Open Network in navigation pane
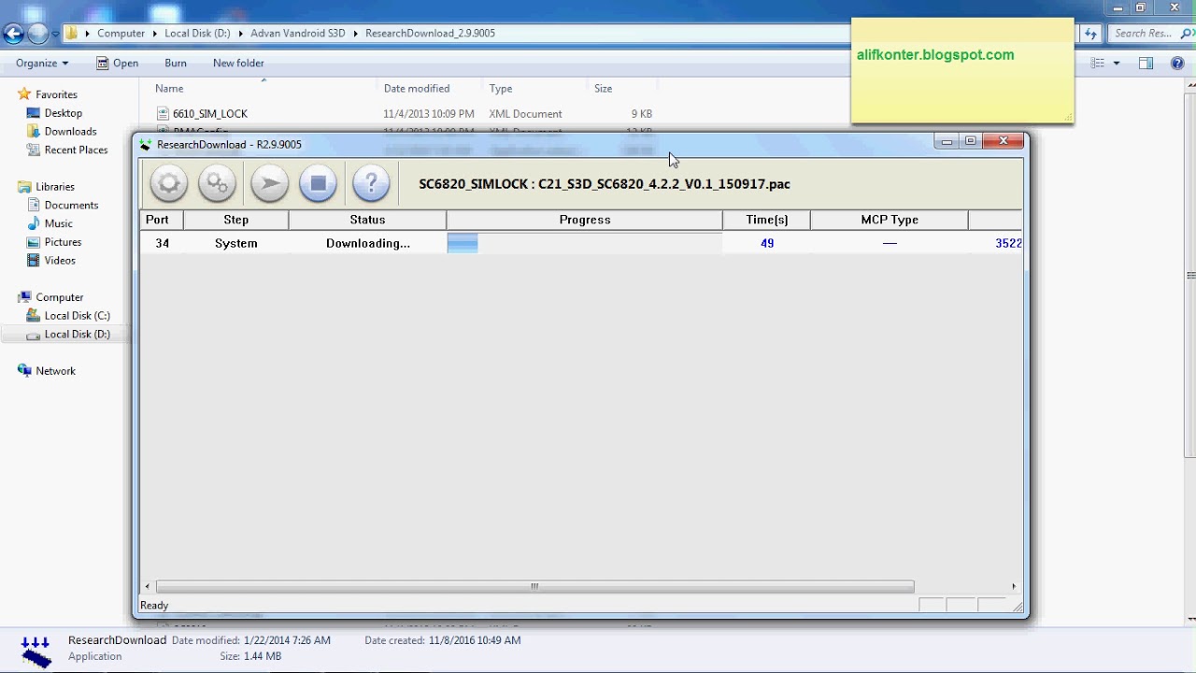The height and width of the screenshot is (673, 1196). [55, 371]
